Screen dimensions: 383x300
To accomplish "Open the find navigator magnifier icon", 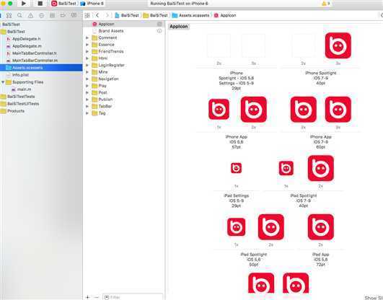I will coord(19,15).
